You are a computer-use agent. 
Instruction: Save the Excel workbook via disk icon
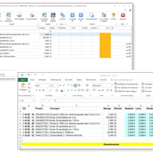click(22, 75)
